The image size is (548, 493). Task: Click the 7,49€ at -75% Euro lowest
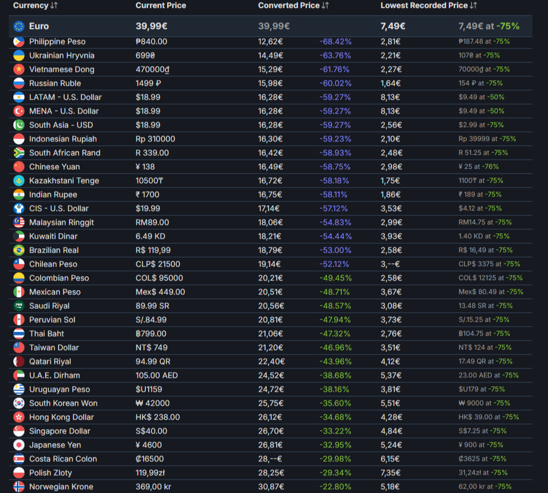489,26
